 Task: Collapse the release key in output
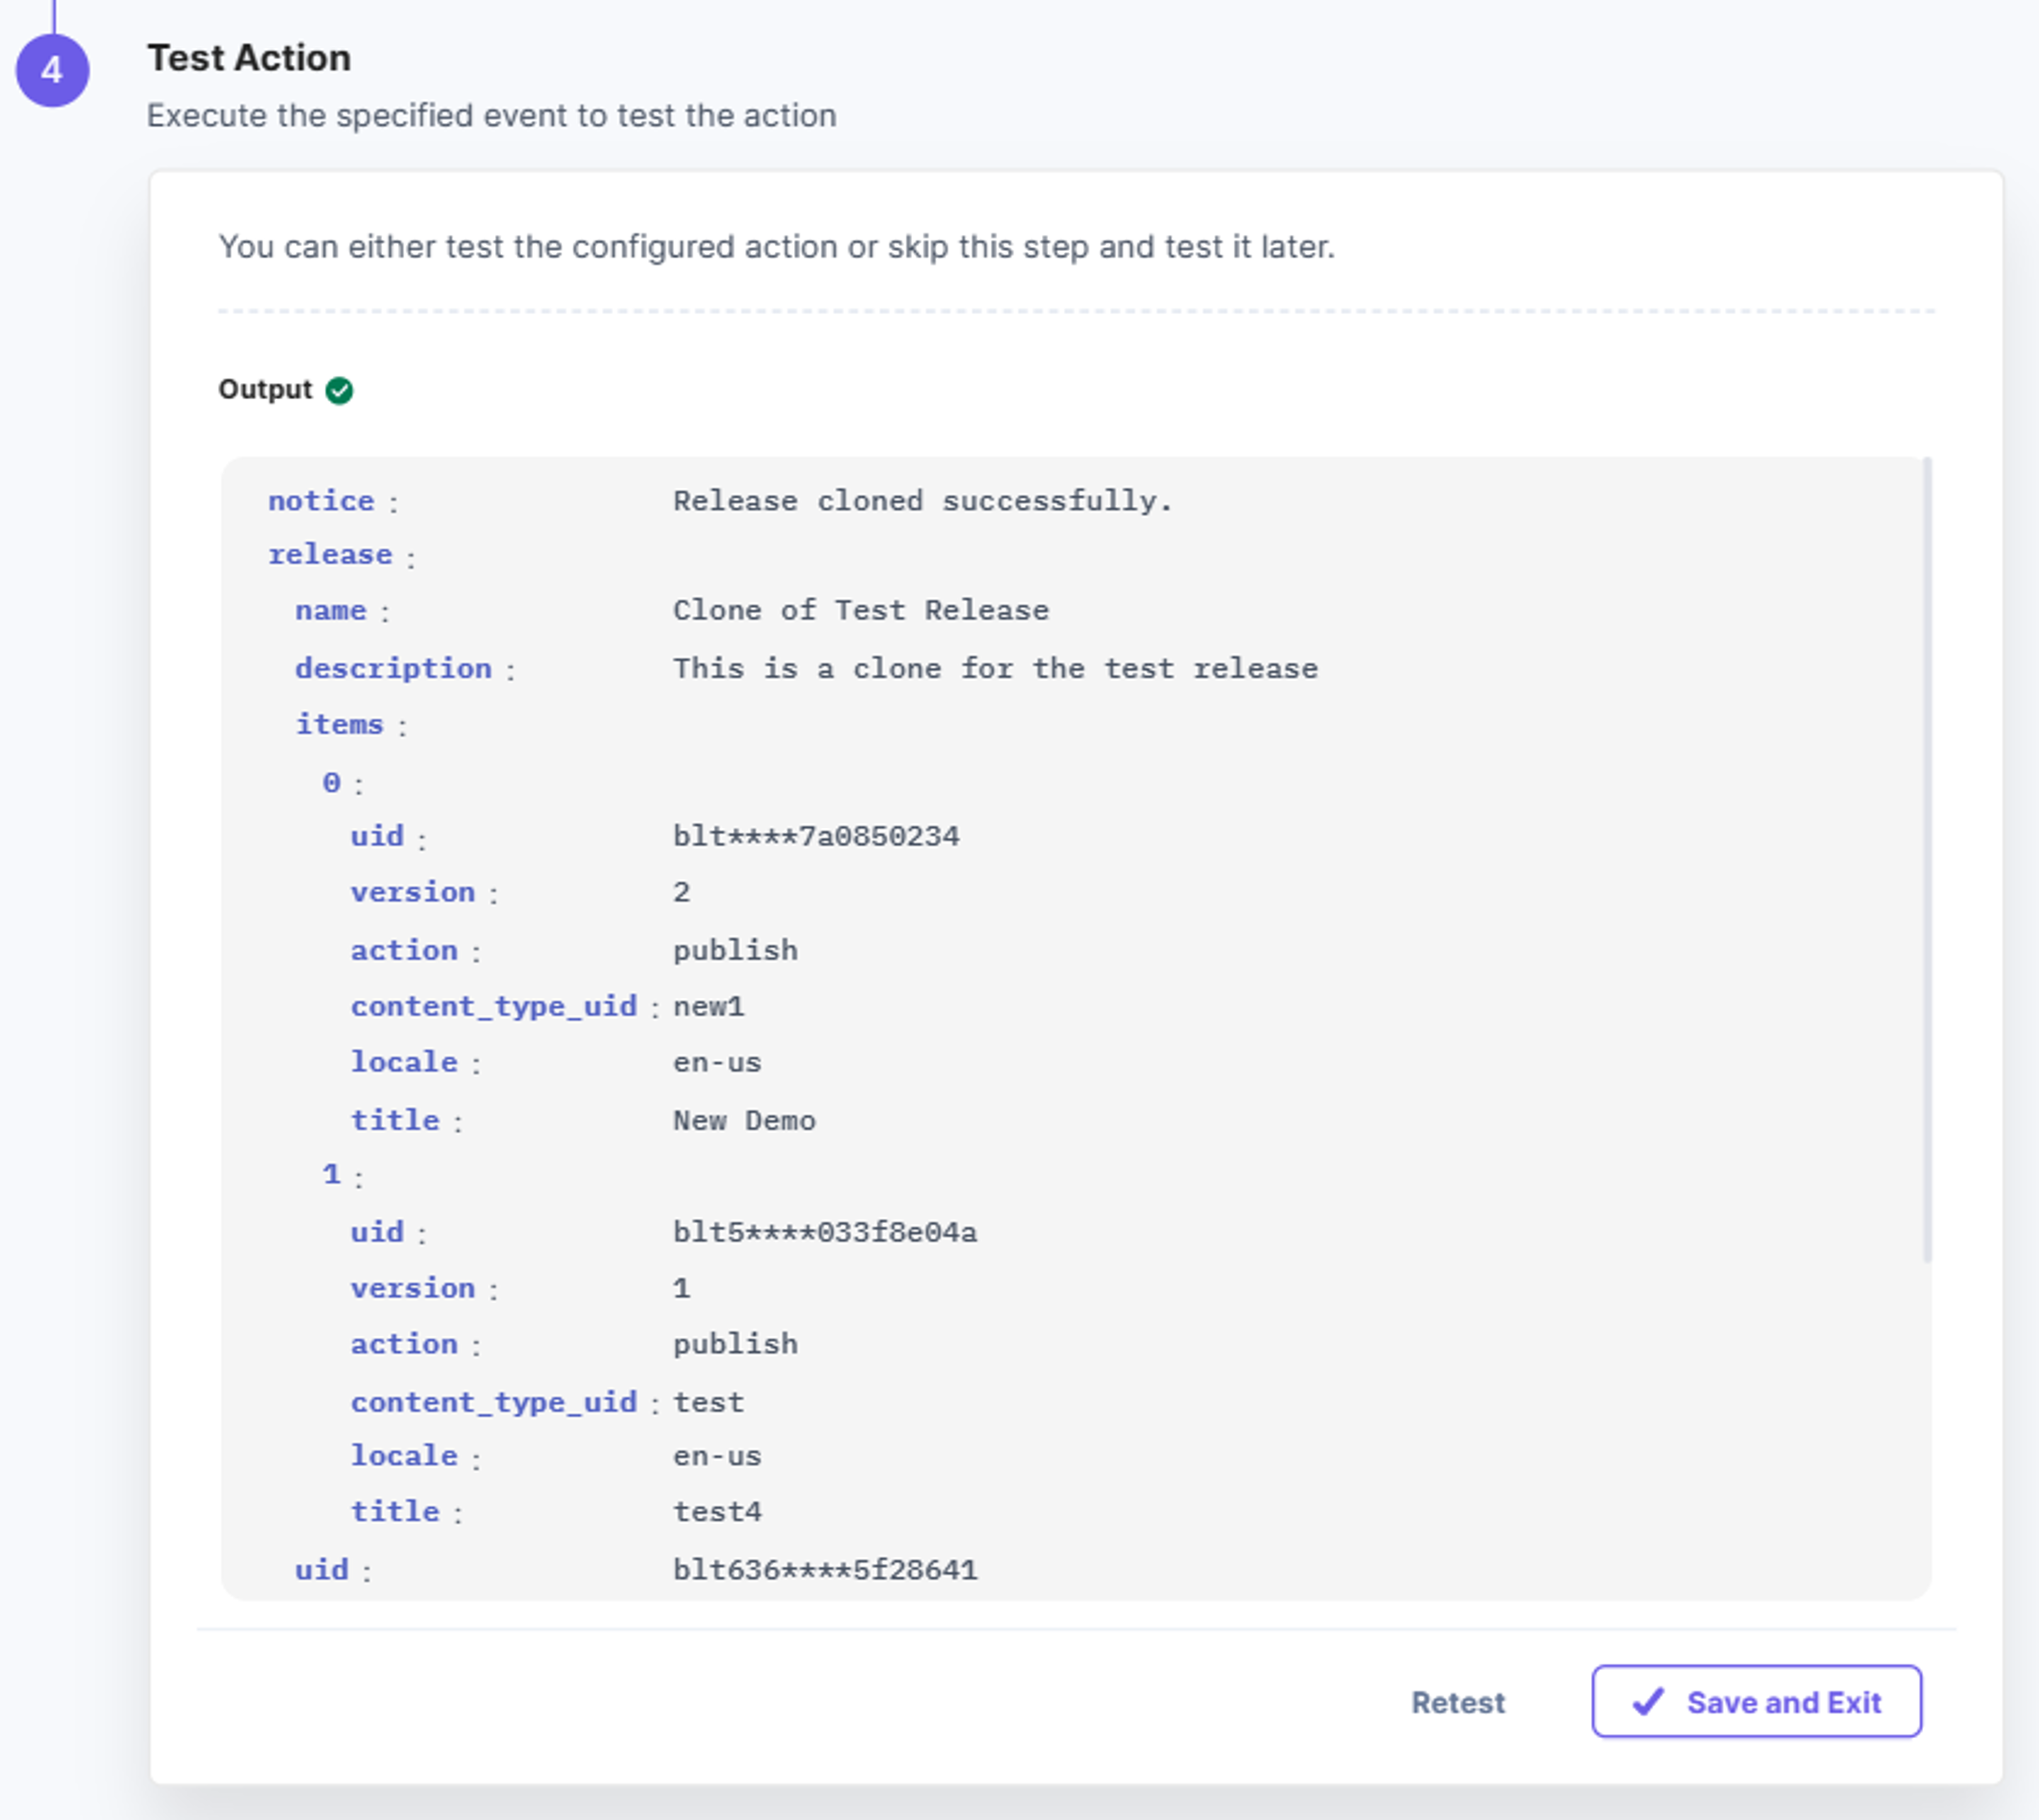pos(330,555)
